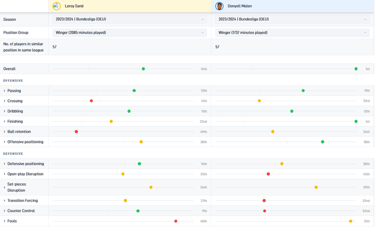
Task: Open Donyell Malen's season dropdown
Action: (292, 20)
